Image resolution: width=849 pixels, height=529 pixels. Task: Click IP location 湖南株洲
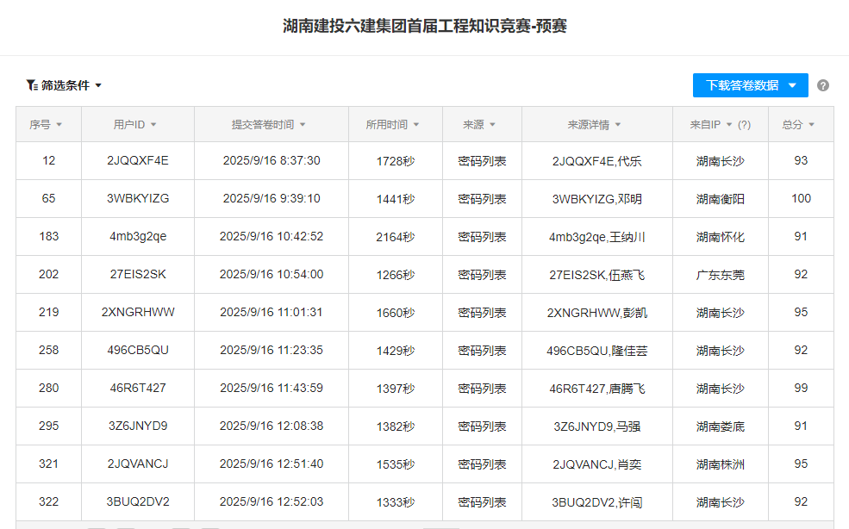720,464
